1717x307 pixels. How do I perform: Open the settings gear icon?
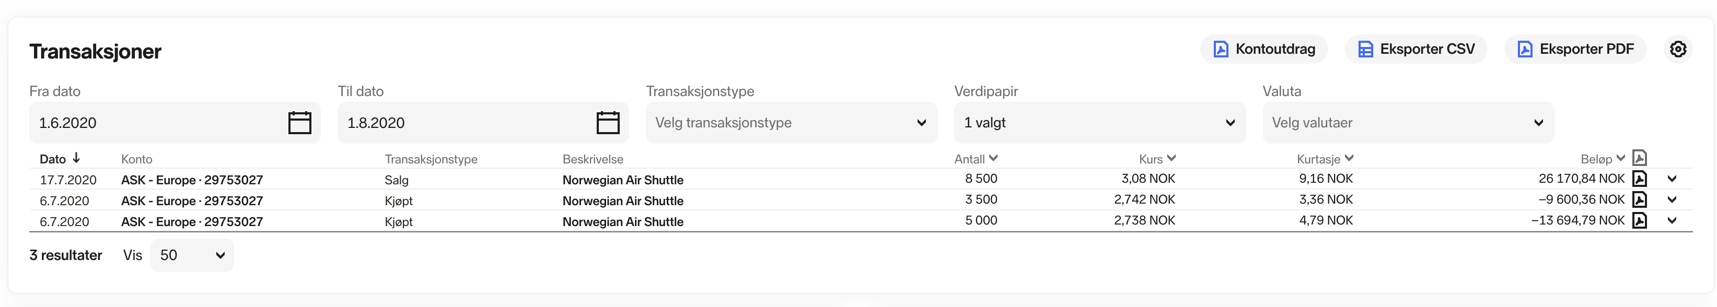coord(1678,49)
